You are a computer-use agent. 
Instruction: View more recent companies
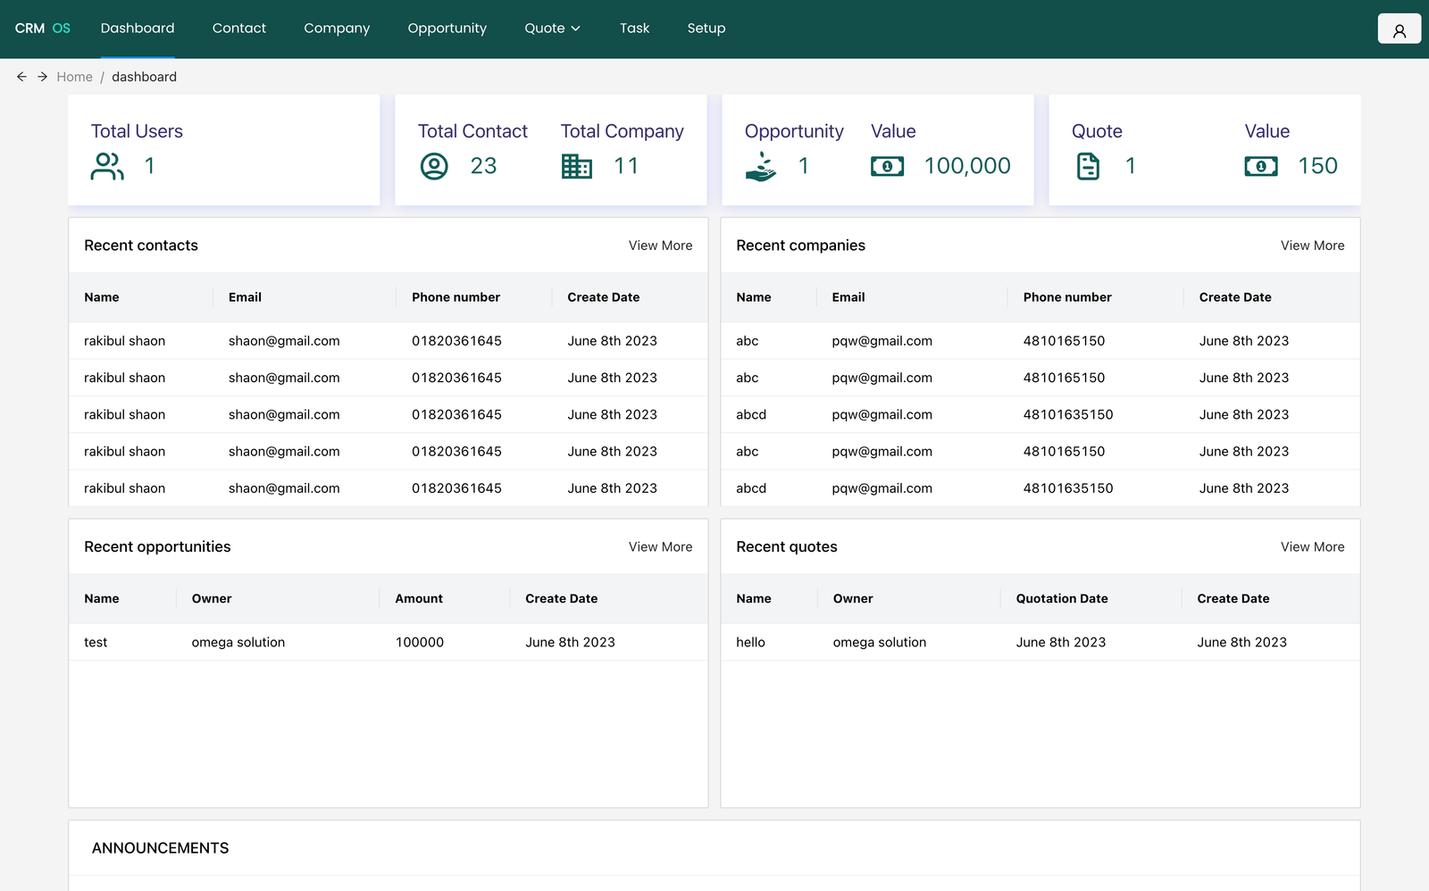pyautogui.click(x=1312, y=246)
